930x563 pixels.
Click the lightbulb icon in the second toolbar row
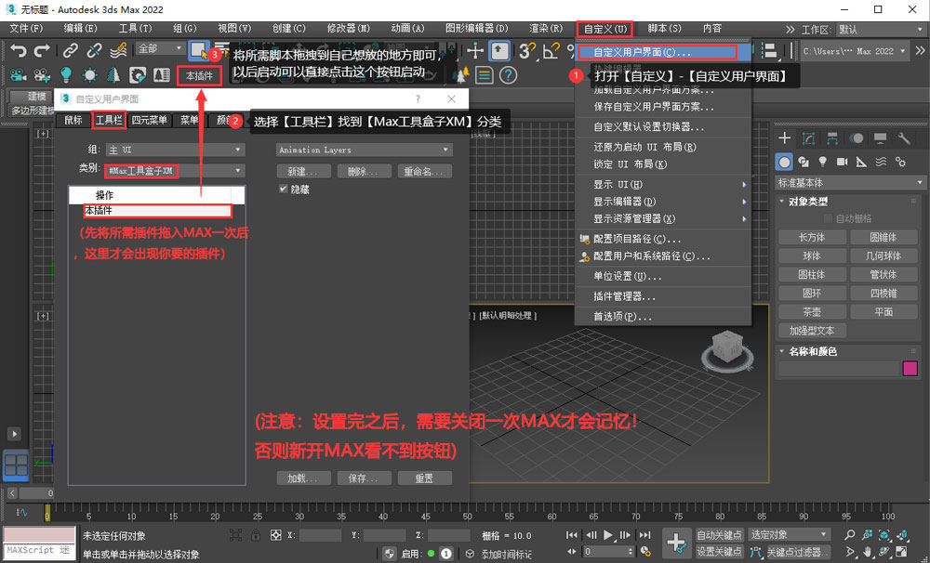(x=66, y=74)
